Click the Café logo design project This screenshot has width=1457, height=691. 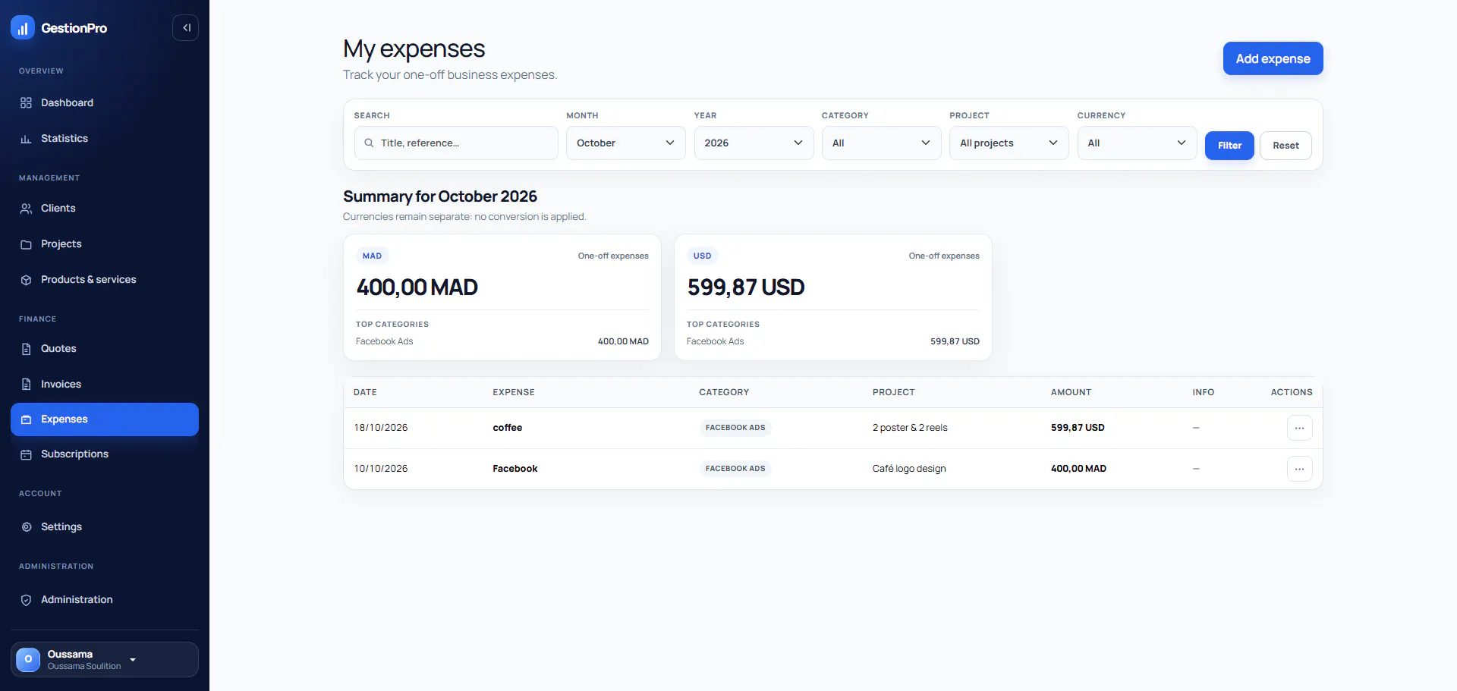(x=909, y=469)
